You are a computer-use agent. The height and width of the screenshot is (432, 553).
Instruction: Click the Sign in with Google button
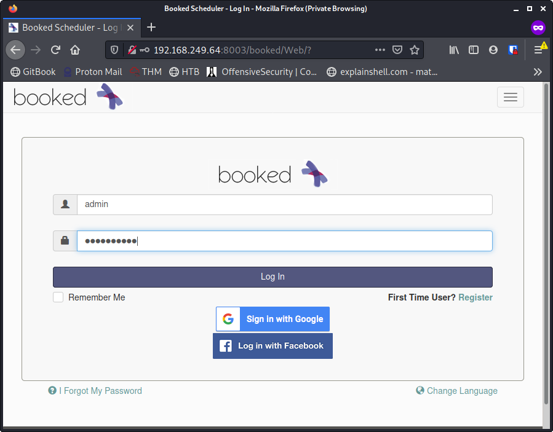[273, 319]
